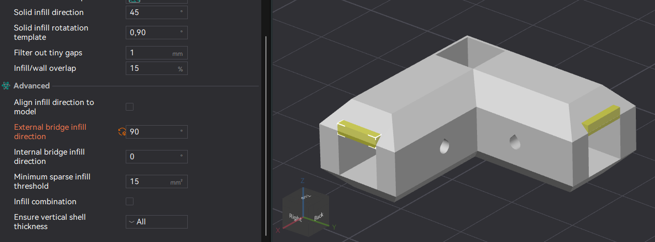Click the Solid infill direction label

(49, 12)
